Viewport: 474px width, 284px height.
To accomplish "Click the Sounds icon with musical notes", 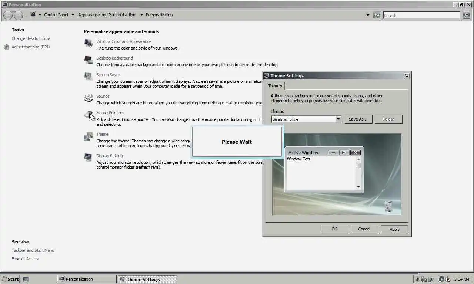I will point(89,98).
